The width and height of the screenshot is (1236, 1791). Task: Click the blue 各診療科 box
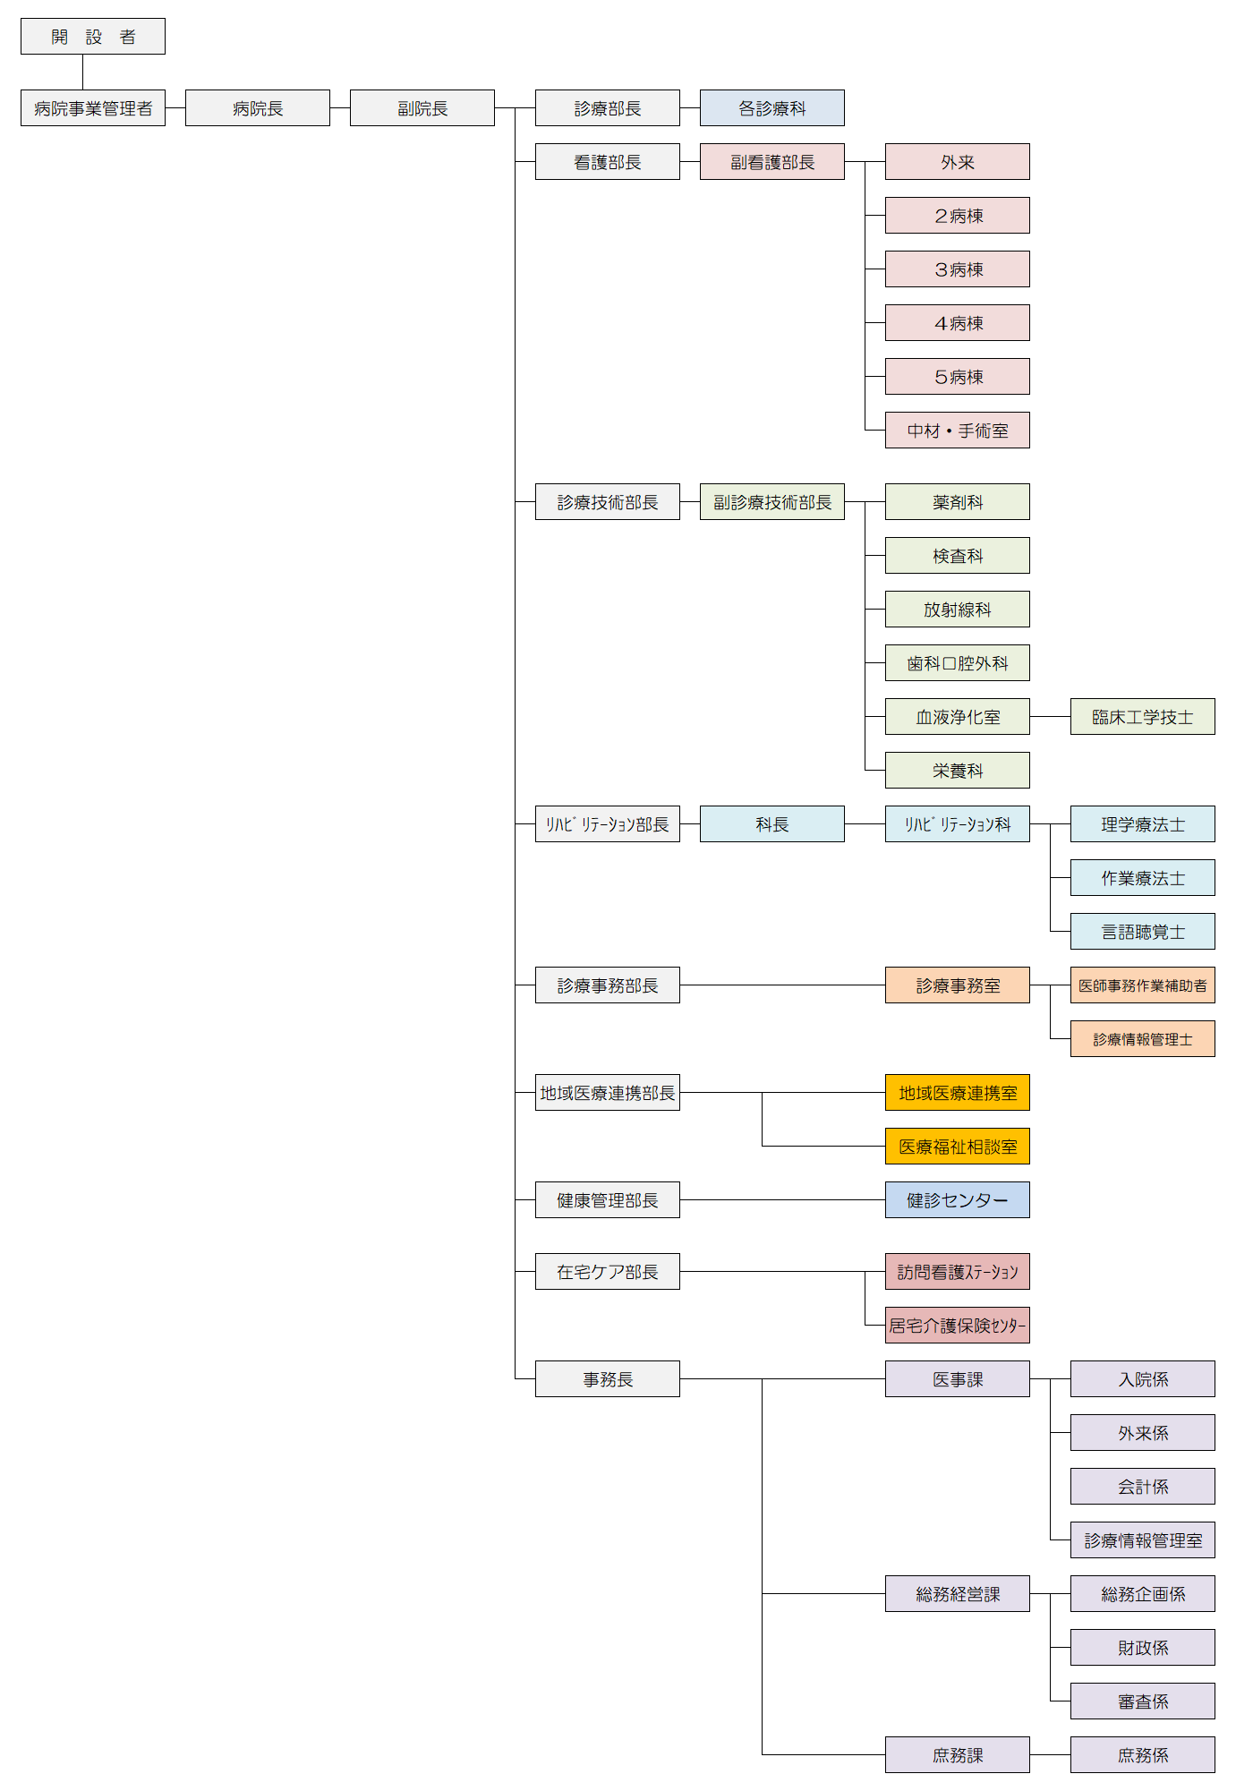point(771,108)
